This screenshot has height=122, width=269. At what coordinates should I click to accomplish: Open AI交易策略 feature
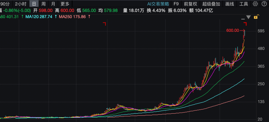point(158,4)
